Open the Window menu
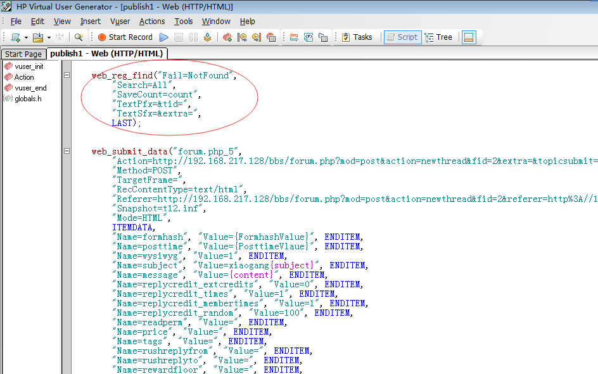The width and height of the screenshot is (598, 374). (x=216, y=22)
